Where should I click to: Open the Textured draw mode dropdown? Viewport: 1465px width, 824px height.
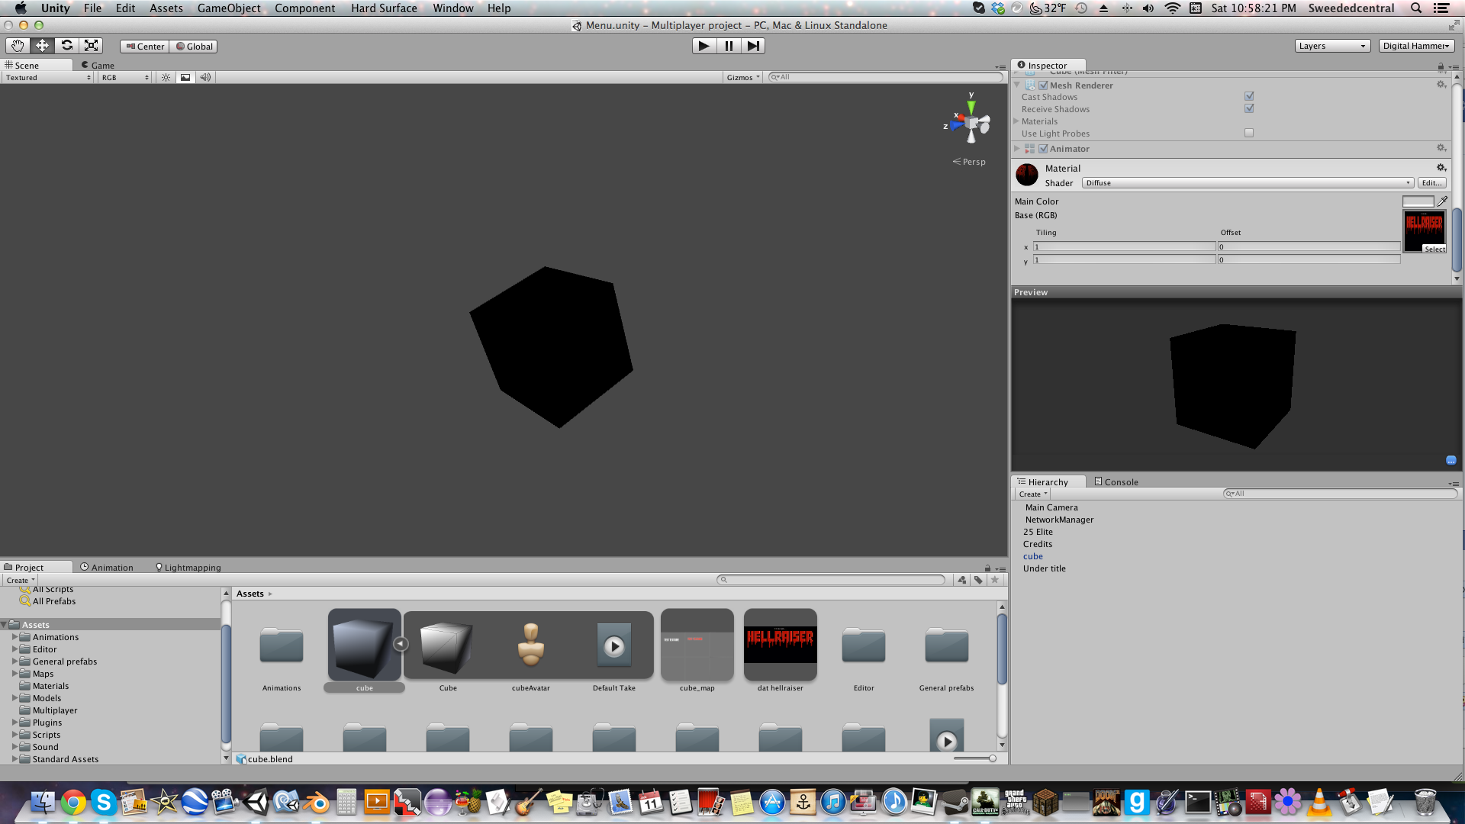48,77
